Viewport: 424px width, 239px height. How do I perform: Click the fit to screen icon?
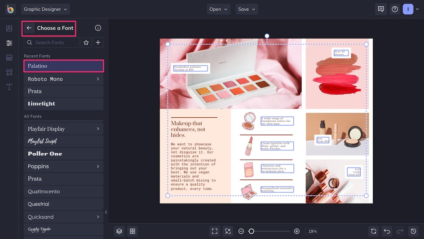[x=214, y=231]
